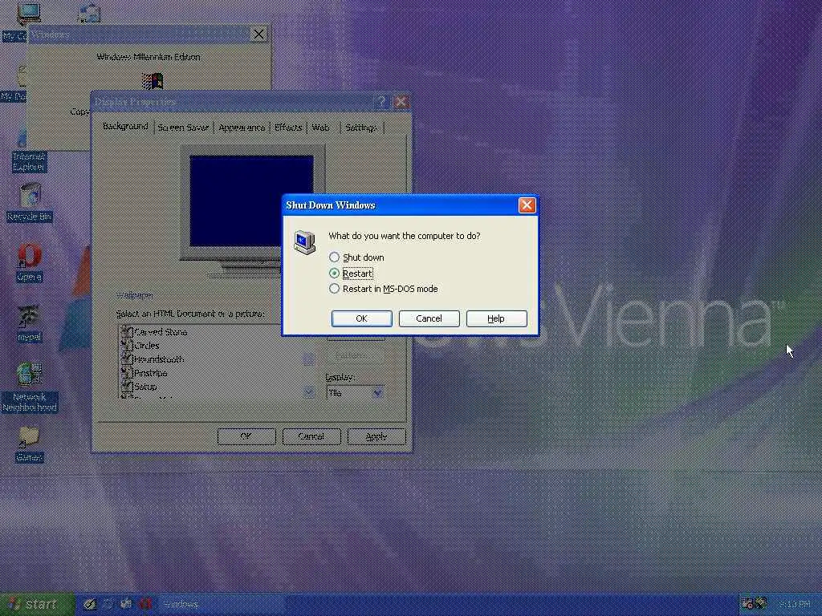Launch Opera from the desktop
The image size is (822, 616).
point(30,263)
